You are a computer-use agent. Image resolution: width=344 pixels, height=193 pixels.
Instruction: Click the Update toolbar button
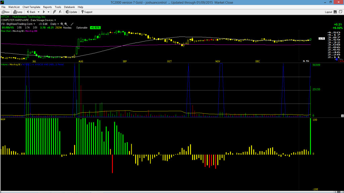(71, 12)
